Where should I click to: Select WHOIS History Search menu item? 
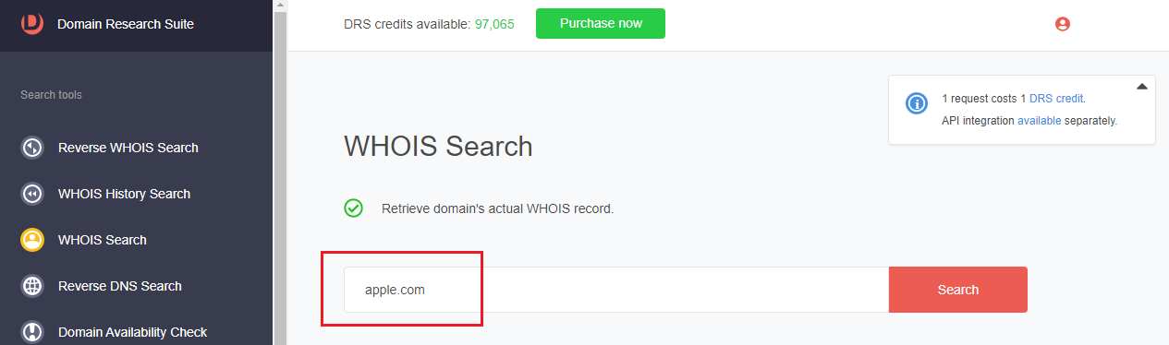[124, 194]
